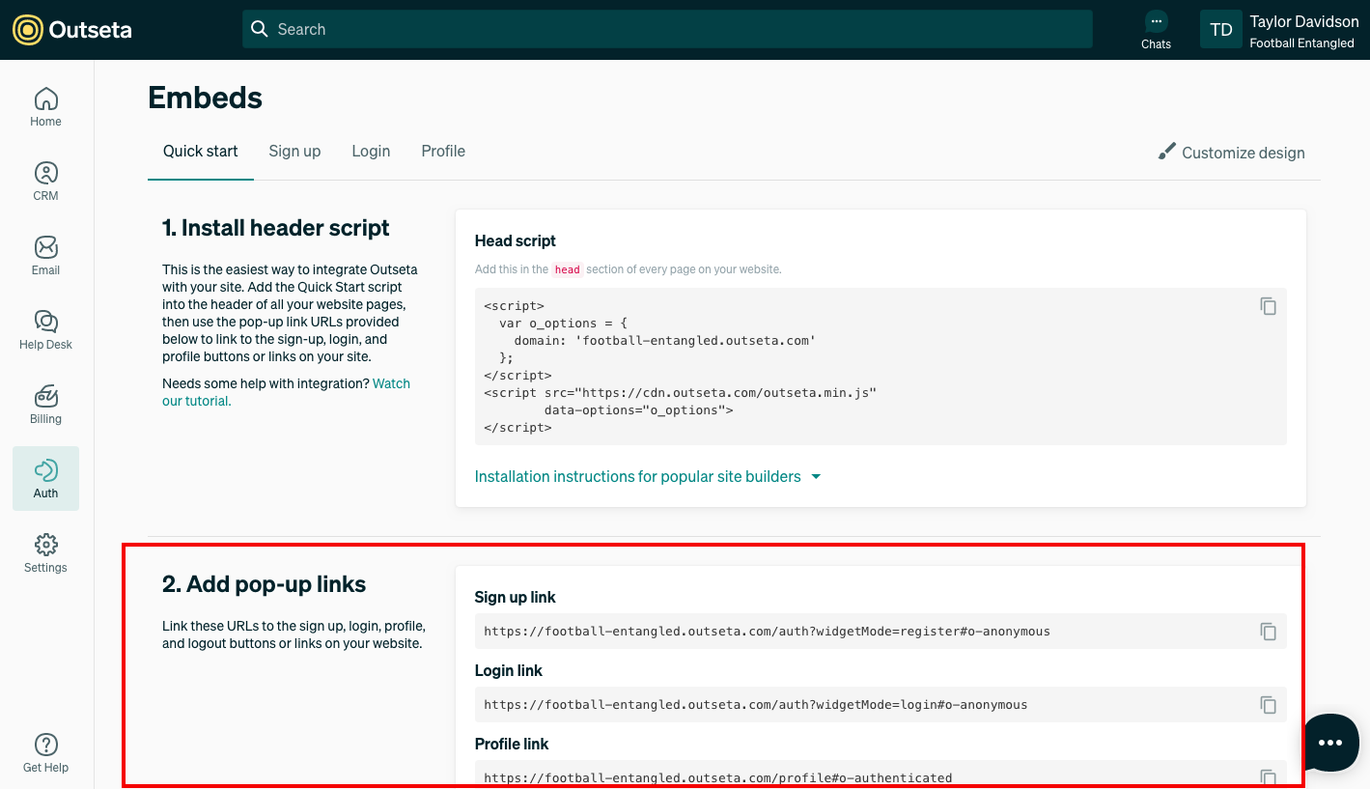Open the floating chat bubble
The height and width of the screenshot is (789, 1370).
click(1329, 742)
